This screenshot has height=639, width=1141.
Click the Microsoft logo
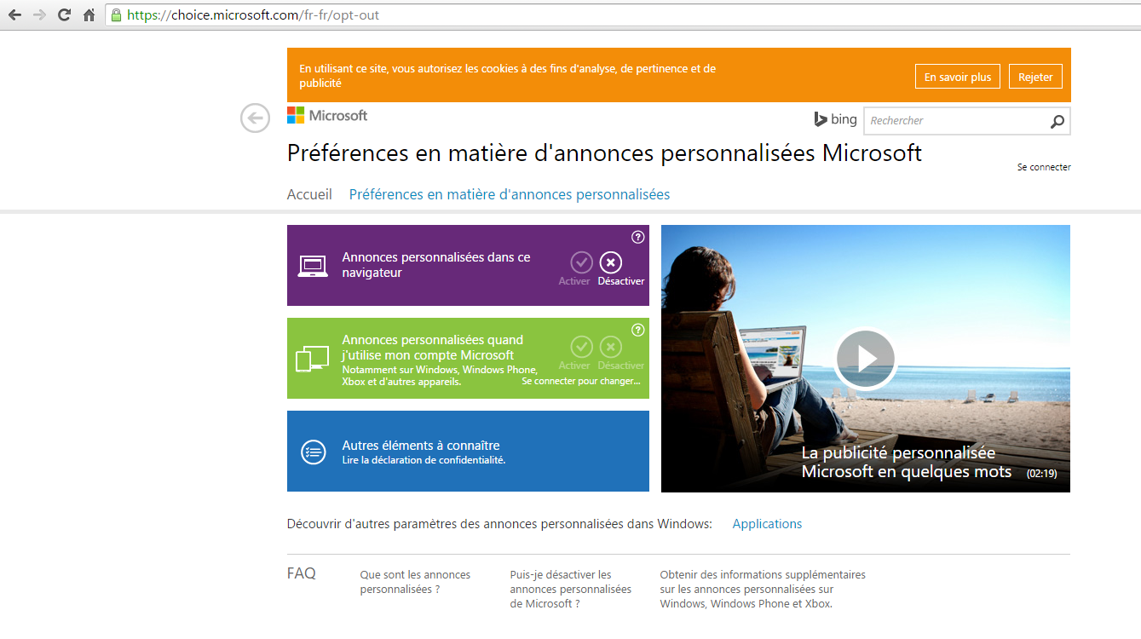click(x=327, y=115)
